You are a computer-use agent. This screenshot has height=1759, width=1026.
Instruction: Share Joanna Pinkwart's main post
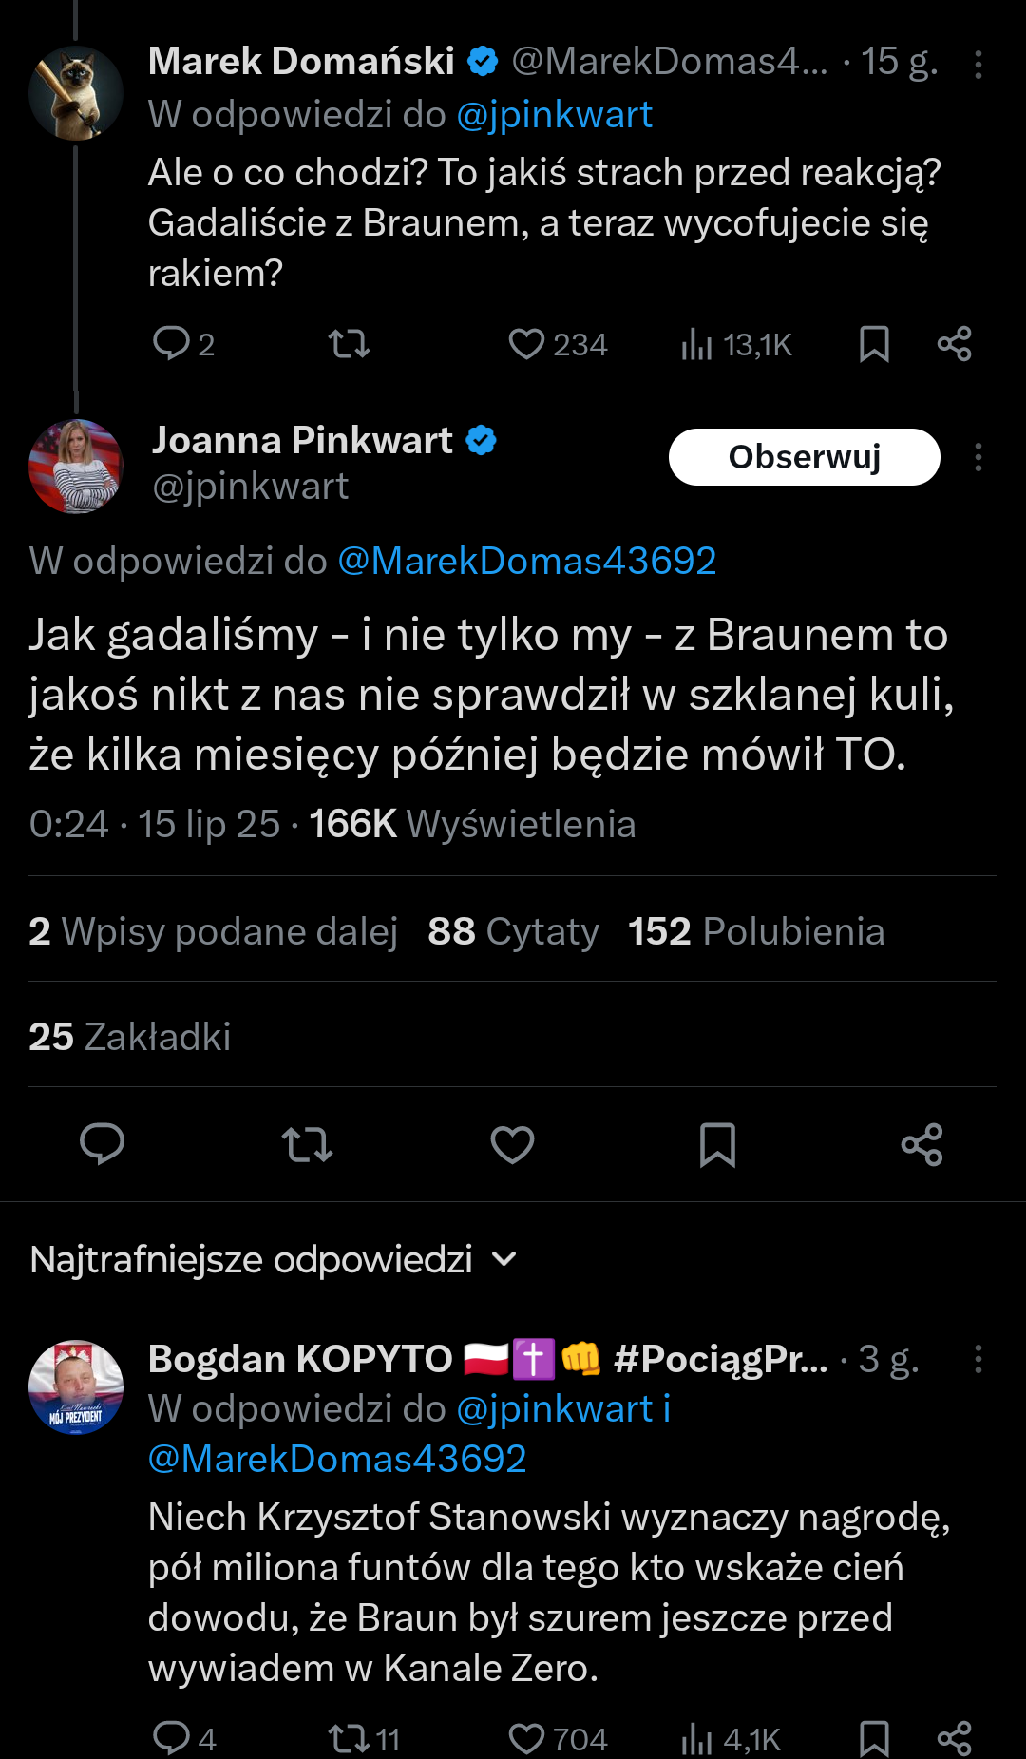coord(921,1144)
